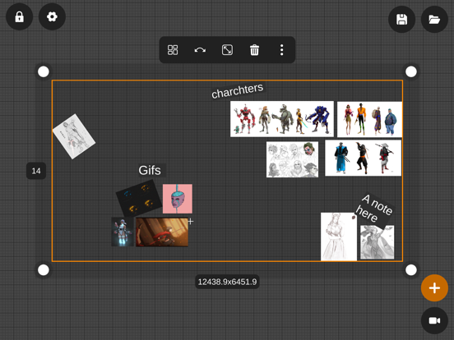Viewport: 454px width, 340px height.
Task: Select the A note here text
Action: pyautogui.click(x=374, y=211)
